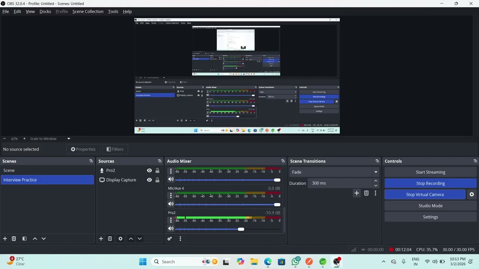The width and height of the screenshot is (479, 269).
Task: Pop out the Controls dock
Action: tap(475, 161)
